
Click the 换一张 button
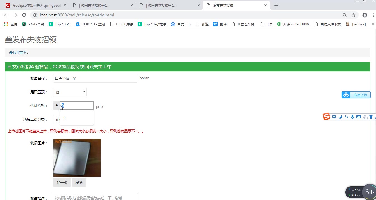tap(62, 182)
